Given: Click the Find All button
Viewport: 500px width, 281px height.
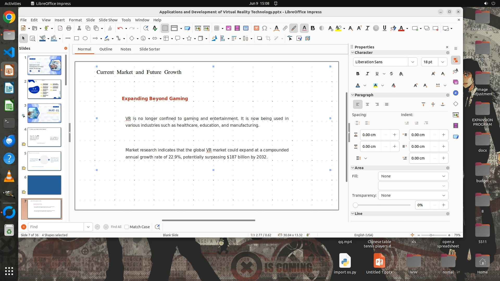Looking at the screenshot, I should (116, 227).
